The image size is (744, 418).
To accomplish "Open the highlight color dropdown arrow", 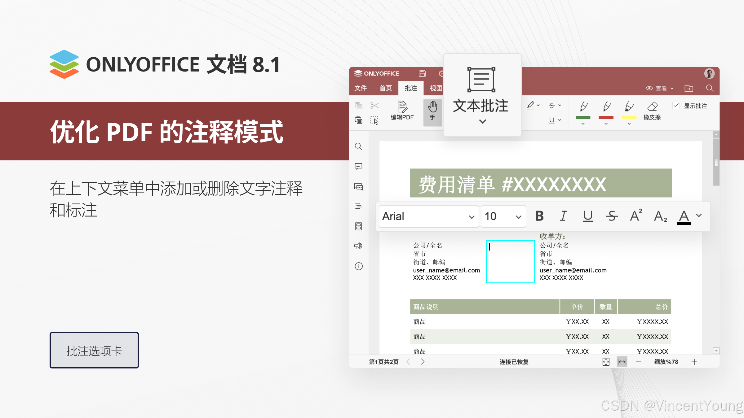I will pyautogui.click(x=538, y=106).
